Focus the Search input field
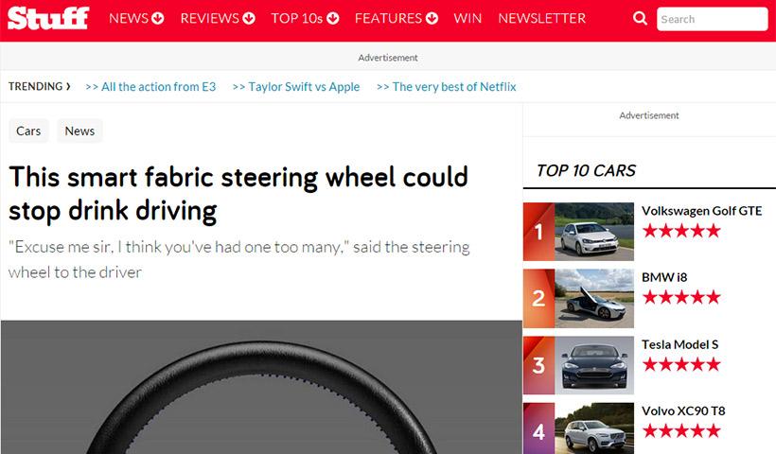776x454 pixels. (x=713, y=19)
